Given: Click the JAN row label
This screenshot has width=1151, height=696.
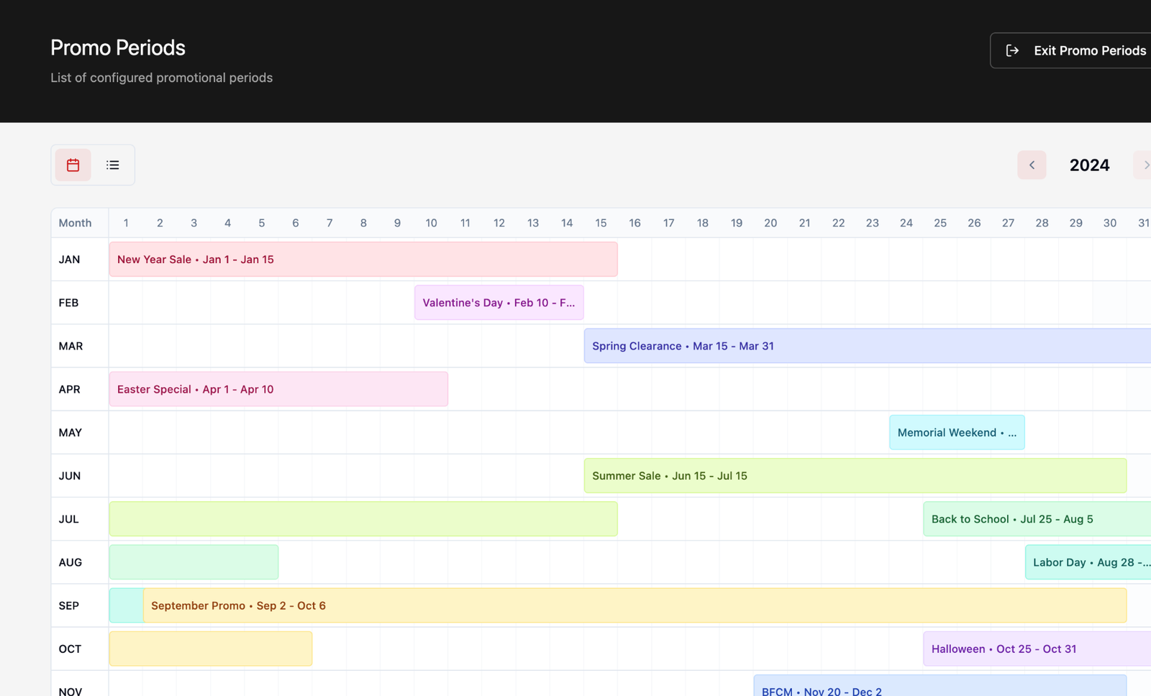Looking at the screenshot, I should (x=69, y=260).
